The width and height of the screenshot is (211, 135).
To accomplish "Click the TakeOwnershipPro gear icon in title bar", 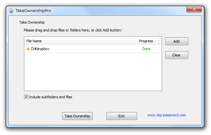I will (11, 11).
